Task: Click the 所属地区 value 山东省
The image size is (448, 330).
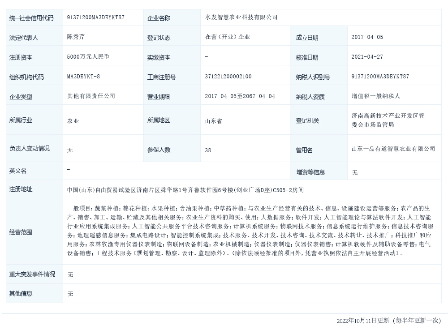Action: [213, 121]
